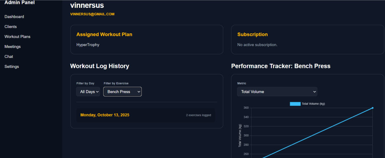Open the Monday, October 13 log entry
Viewport: 385px width, 158px height.
[105, 115]
